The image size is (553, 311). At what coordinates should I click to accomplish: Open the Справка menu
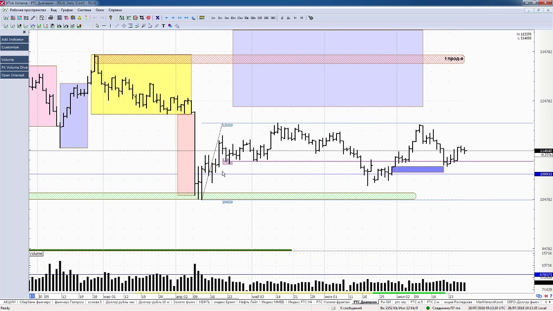[115, 10]
